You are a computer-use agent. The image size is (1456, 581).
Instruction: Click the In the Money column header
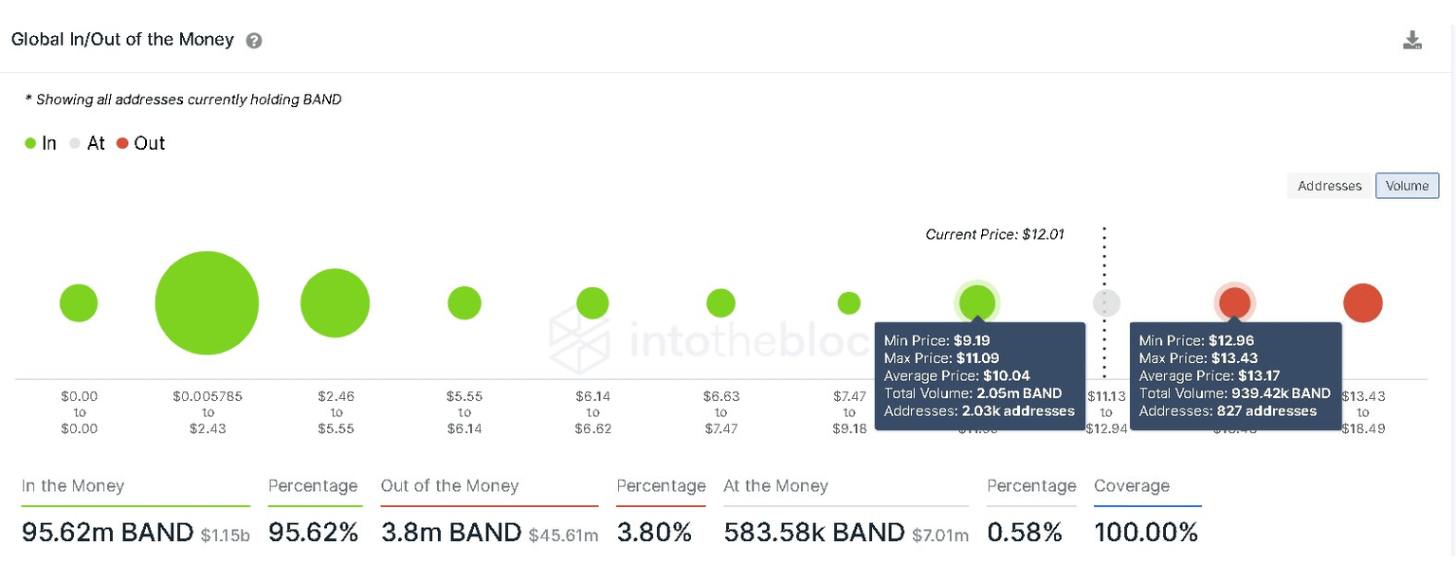[72, 486]
